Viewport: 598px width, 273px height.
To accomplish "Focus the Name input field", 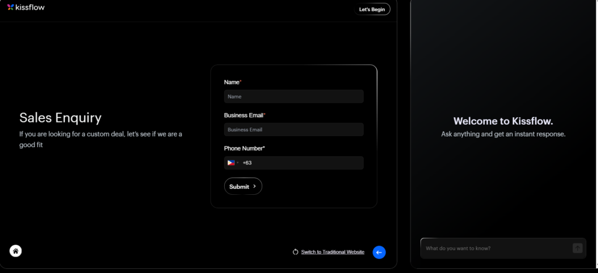I will coord(294,97).
